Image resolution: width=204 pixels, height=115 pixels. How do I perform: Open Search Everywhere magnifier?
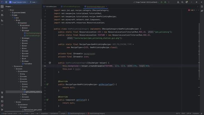click(x=182, y=2)
